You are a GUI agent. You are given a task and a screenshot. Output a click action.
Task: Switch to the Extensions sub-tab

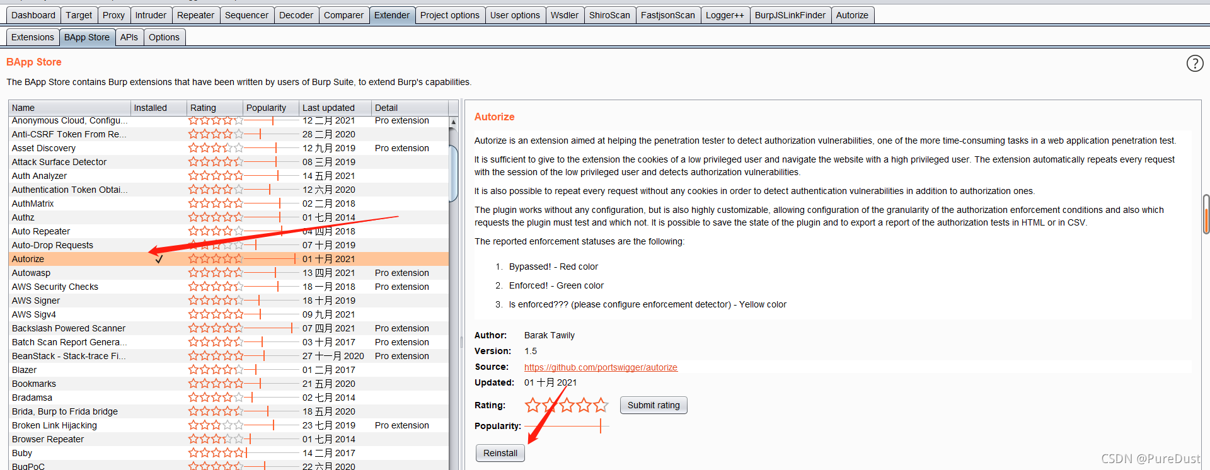tap(33, 37)
